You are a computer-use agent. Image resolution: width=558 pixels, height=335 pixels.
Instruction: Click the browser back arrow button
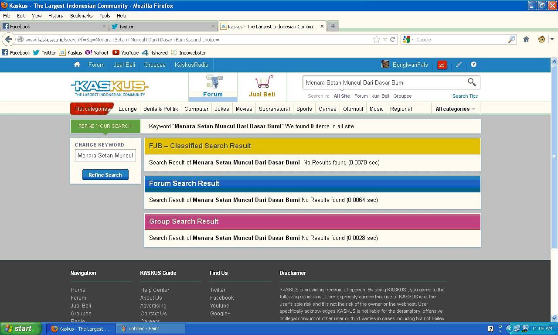pyautogui.click(x=8, y=39)
